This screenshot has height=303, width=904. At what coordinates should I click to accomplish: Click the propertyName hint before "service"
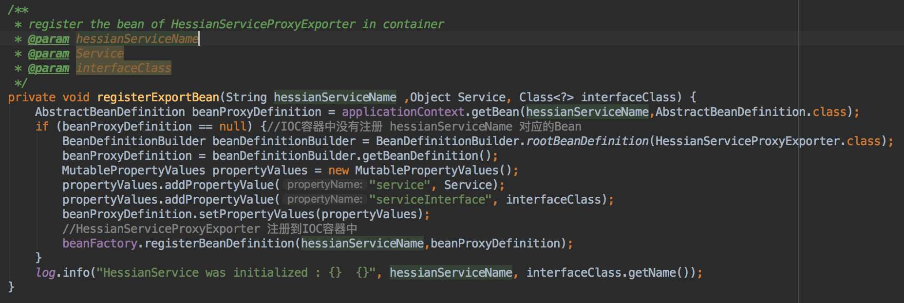pos(324,185)
